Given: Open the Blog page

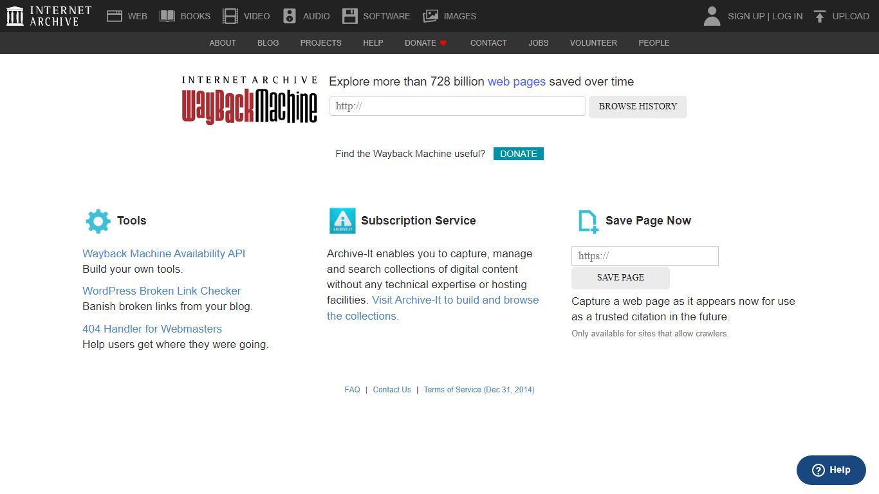Looking at the screenshot, I should point(268,43).
